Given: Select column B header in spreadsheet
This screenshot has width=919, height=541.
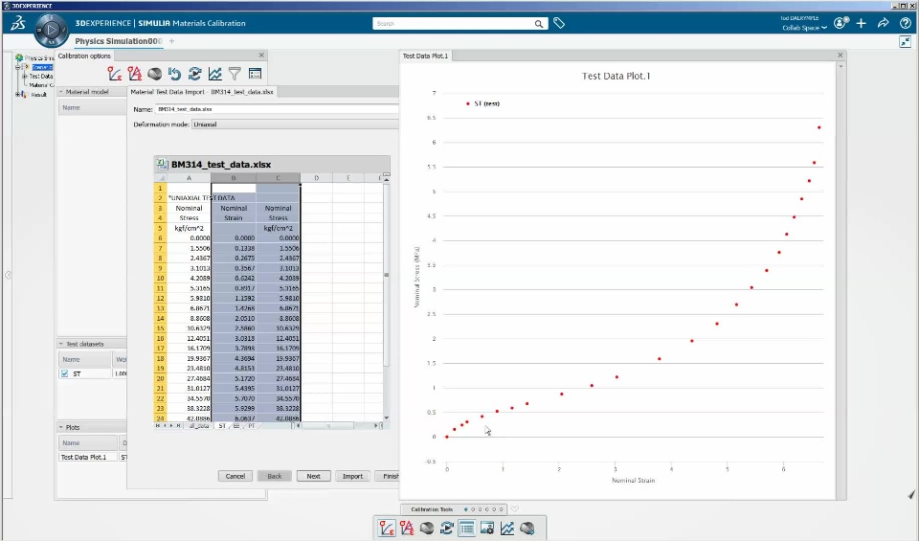Looking at the screenshot, I should point(234,177).
